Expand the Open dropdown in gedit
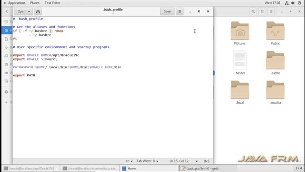The width and height of the screenshot is (305, 172). (23, 11)
